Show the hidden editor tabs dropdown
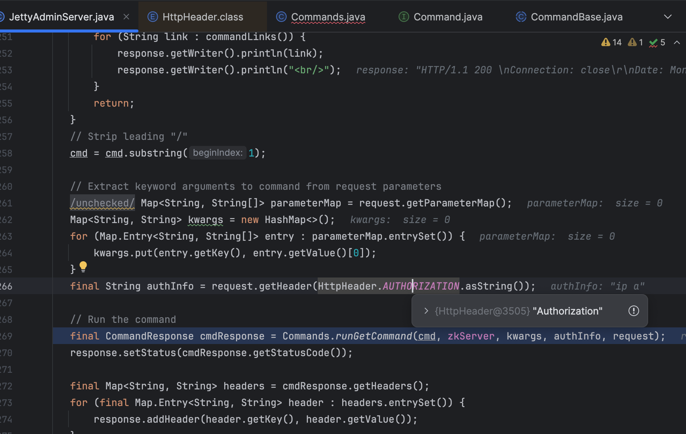Screen dimensions: 686x434 click(668, 17)
